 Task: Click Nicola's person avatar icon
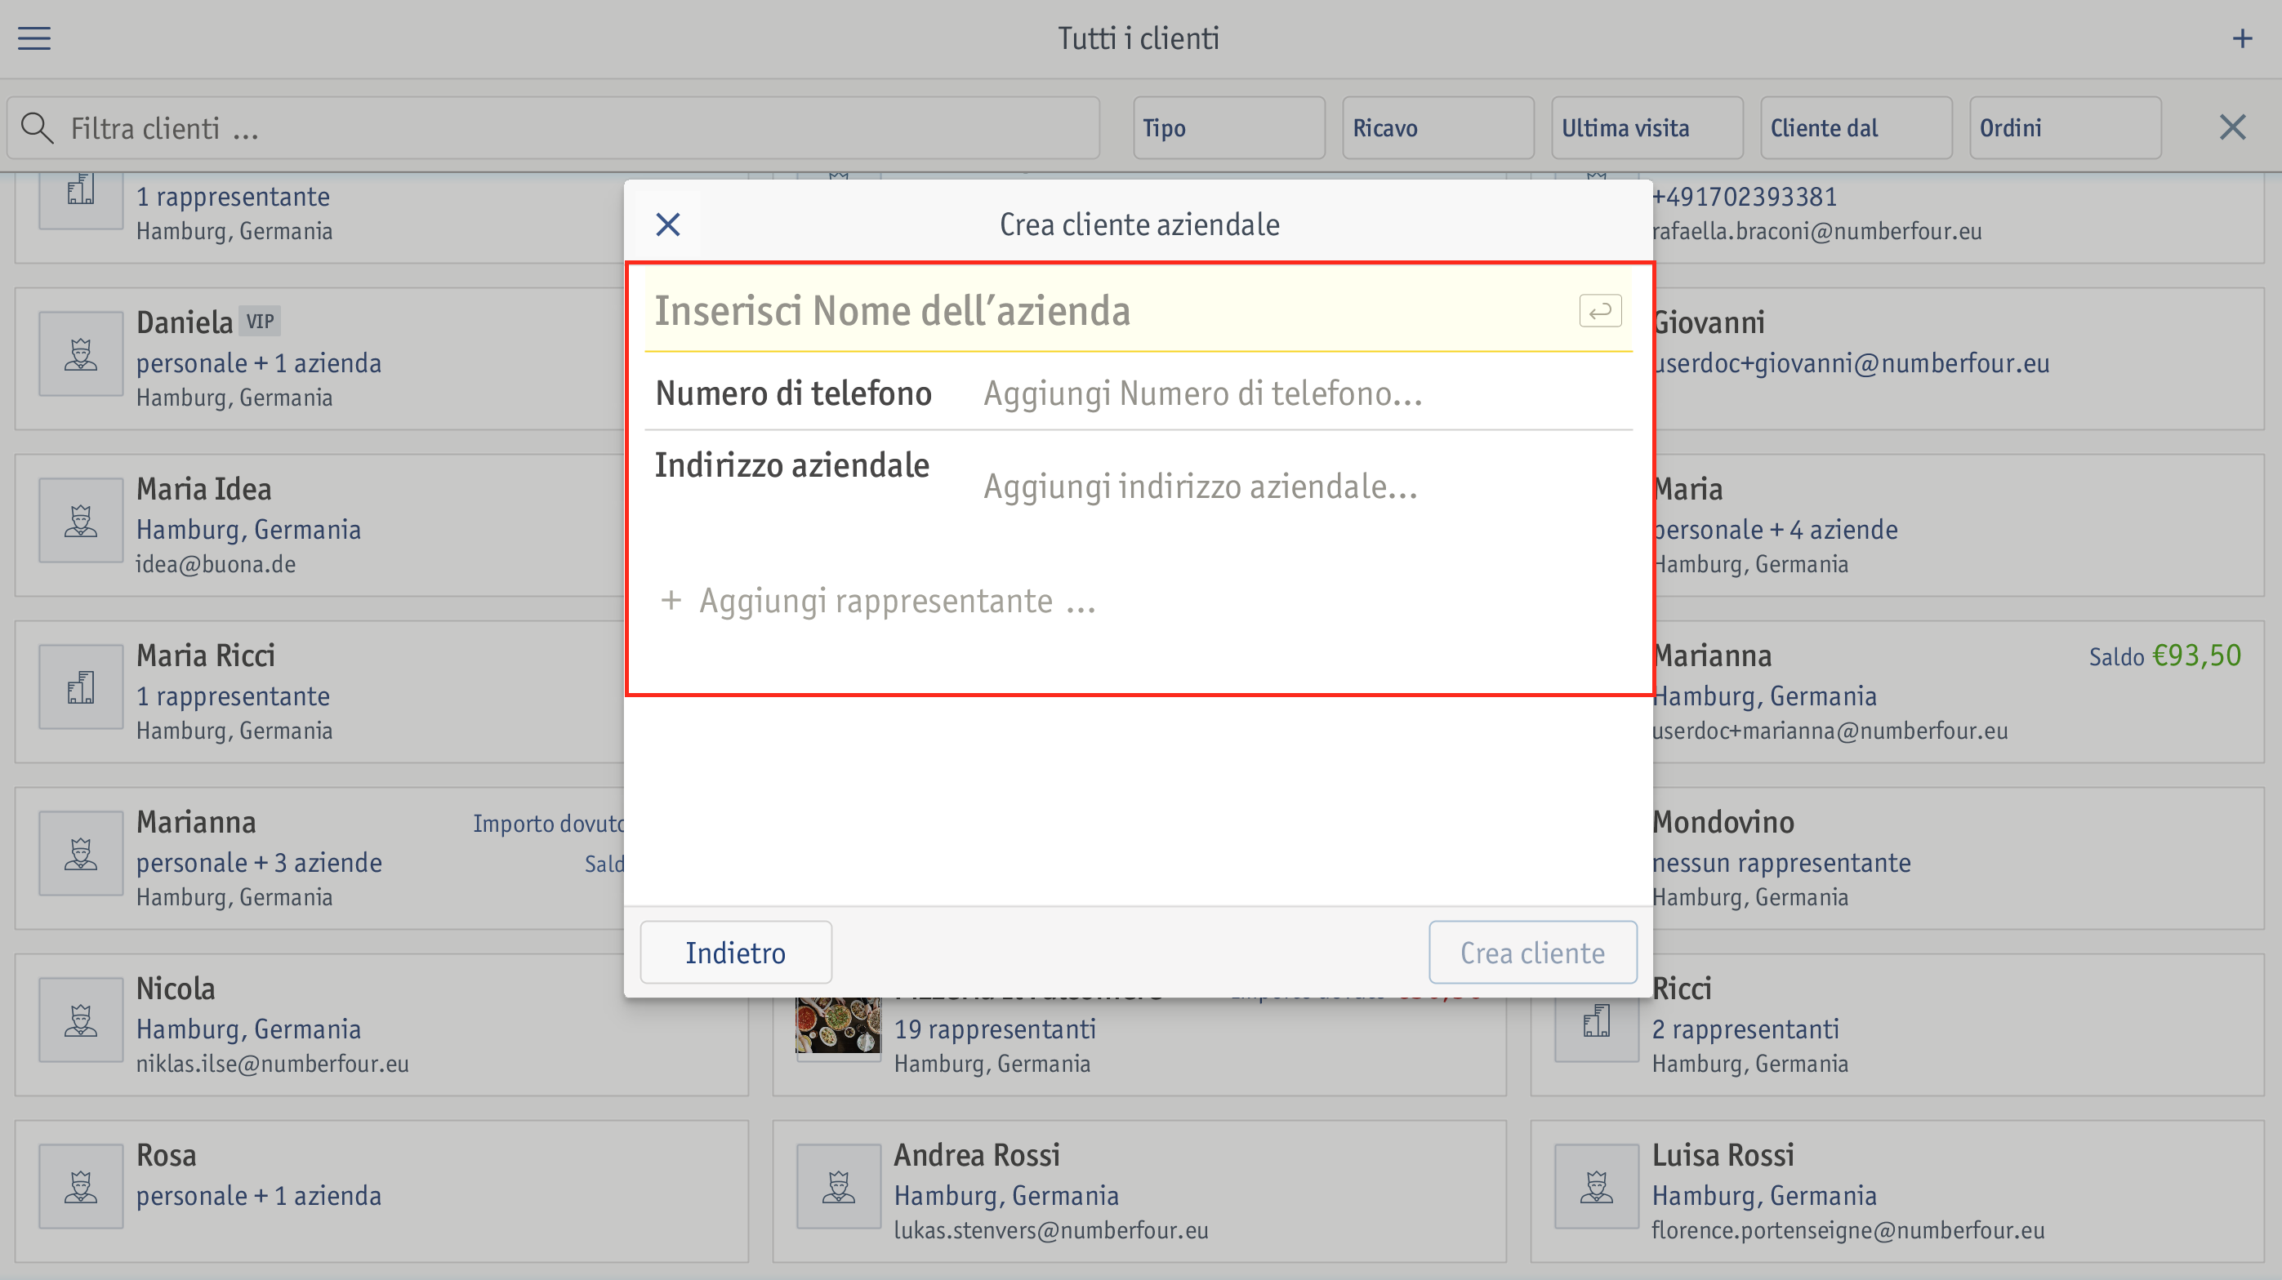pyautogui.click(x=81, y=1019)
